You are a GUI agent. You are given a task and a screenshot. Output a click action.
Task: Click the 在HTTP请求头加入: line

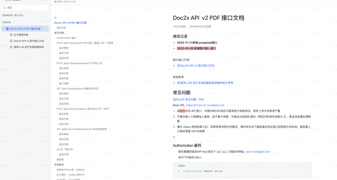coord(190,158)
